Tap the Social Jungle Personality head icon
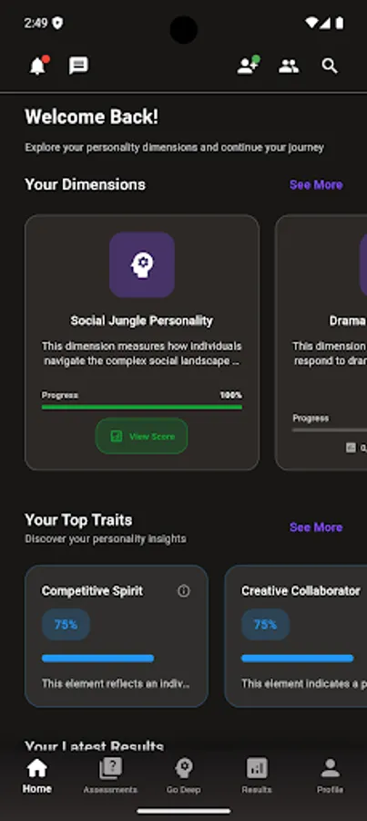The image size is (367, 821). 142,265
